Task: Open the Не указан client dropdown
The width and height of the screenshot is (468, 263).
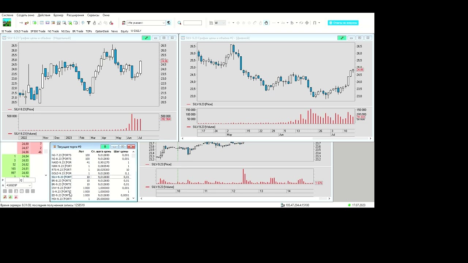Action: click(x=163, y=23)
